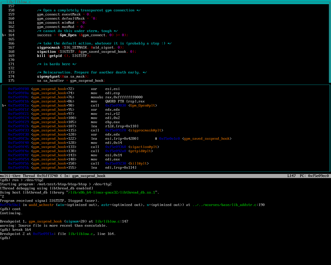
Task: Click the lib/liblow.c source window title
Action: tap(18, 2)
